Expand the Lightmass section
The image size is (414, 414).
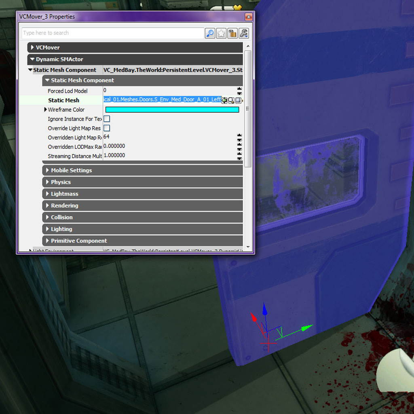tap(47, 194)
